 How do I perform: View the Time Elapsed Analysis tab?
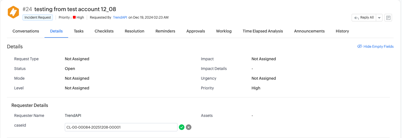coord(263,31)
